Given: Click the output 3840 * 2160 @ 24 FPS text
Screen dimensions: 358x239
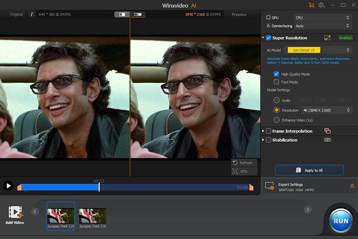Looking at the screenshot, I should (x=203, y=14).
